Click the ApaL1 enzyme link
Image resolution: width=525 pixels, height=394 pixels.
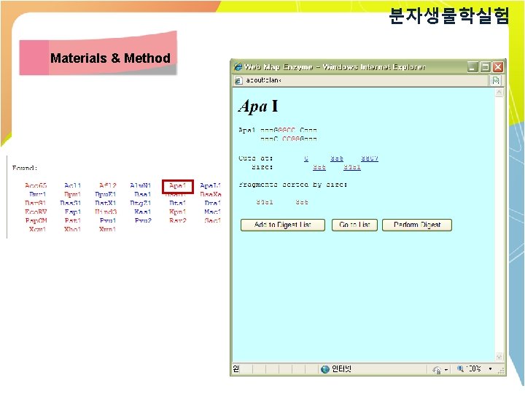point(210,185)
